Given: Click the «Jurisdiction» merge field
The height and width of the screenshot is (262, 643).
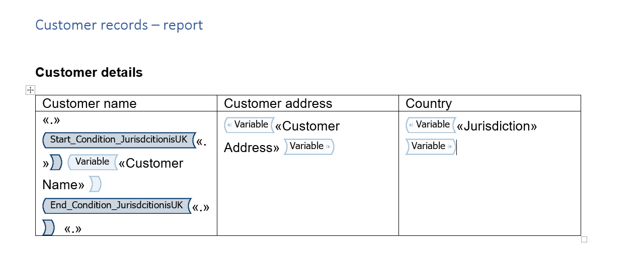Looking at the screenshot, I should (x=497, y=126).
